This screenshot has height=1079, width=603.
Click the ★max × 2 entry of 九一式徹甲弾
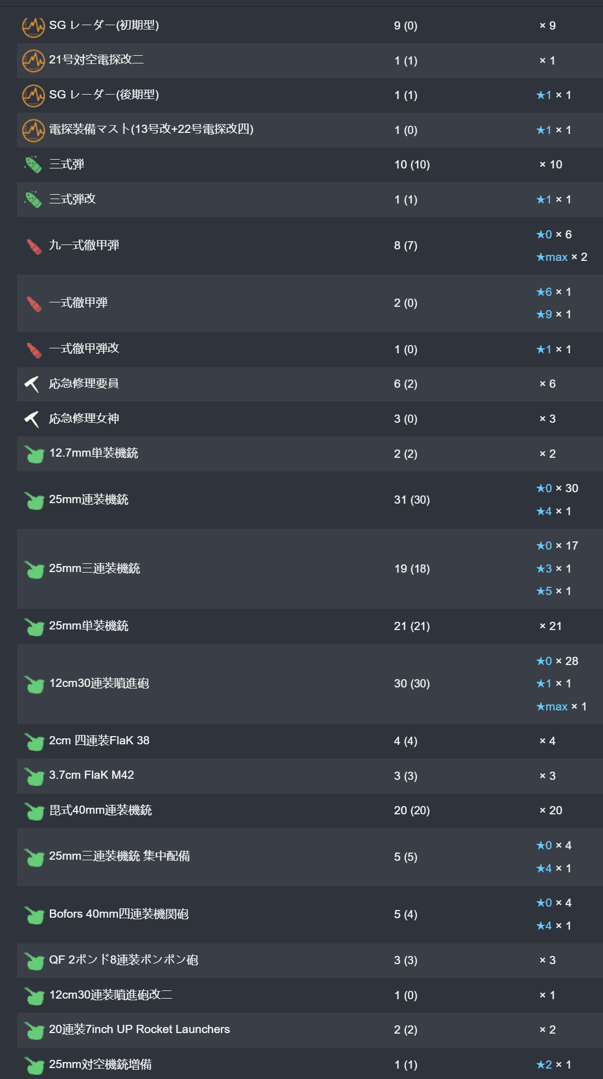(561, 257)
